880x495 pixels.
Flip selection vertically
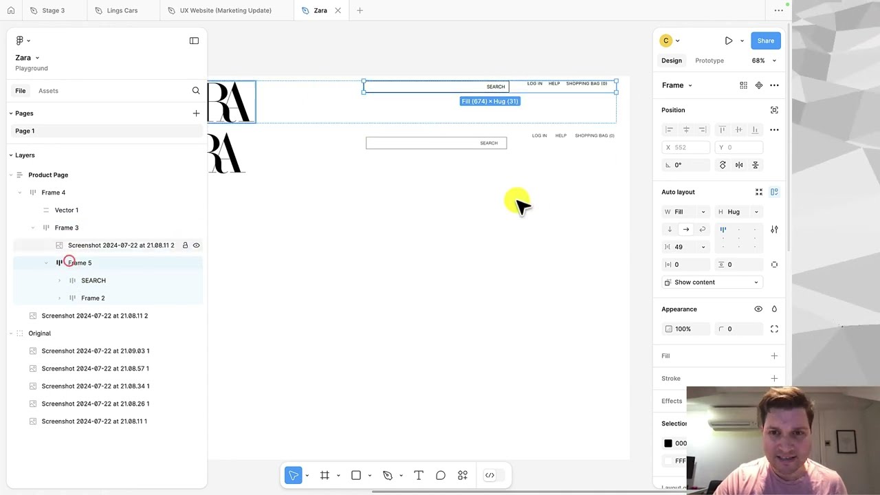[x=755, y=165]
